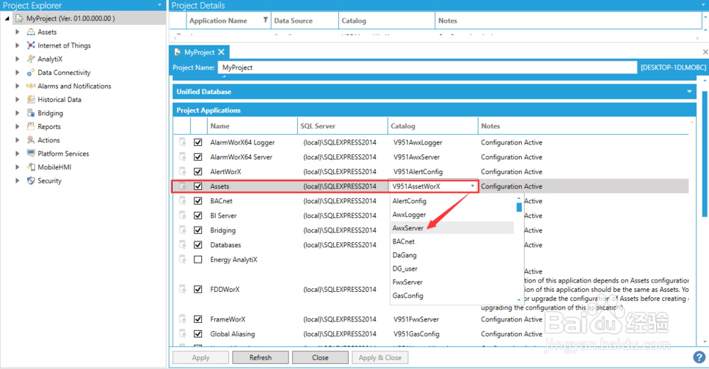
Task: Expand the Historical Data node
Action: pos(17,99)
